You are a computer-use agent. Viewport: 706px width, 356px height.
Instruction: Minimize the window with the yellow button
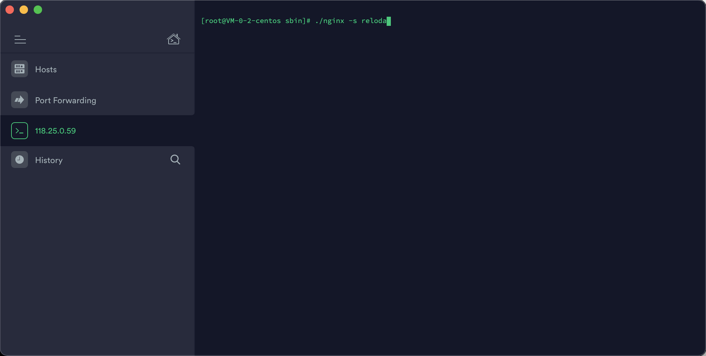click(x=24, y=10)
